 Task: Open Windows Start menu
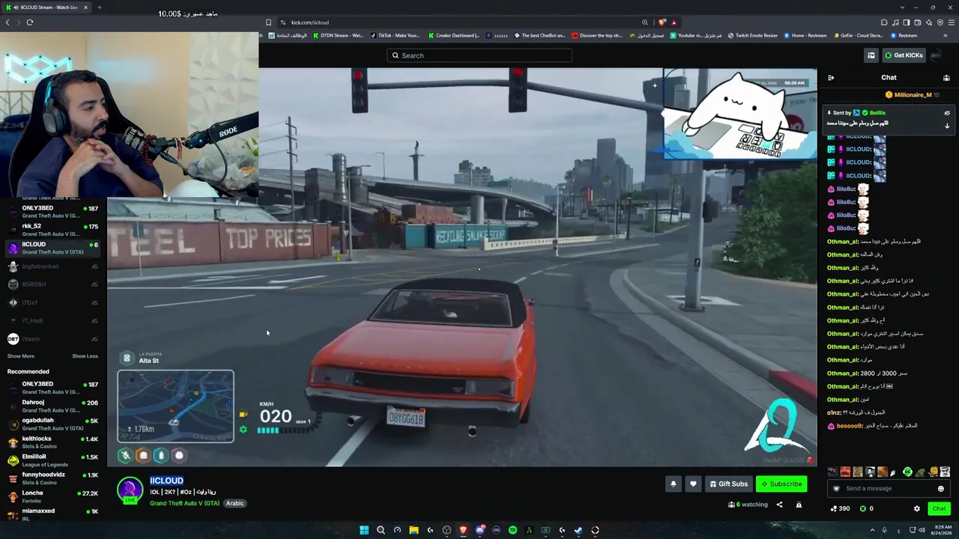[364, 530]
